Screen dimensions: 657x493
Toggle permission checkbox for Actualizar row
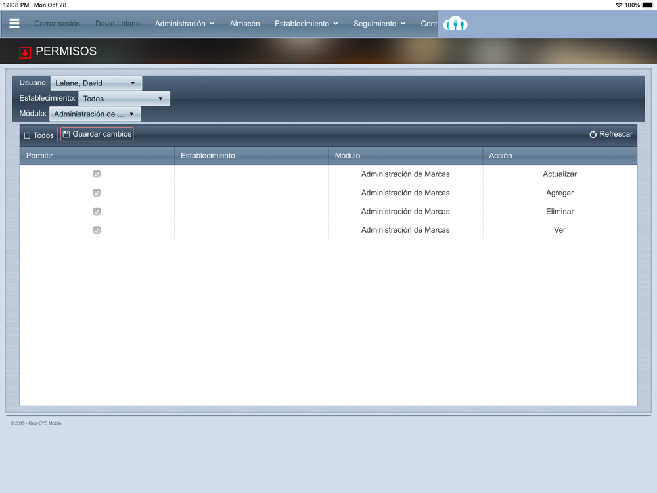[97, 174]
